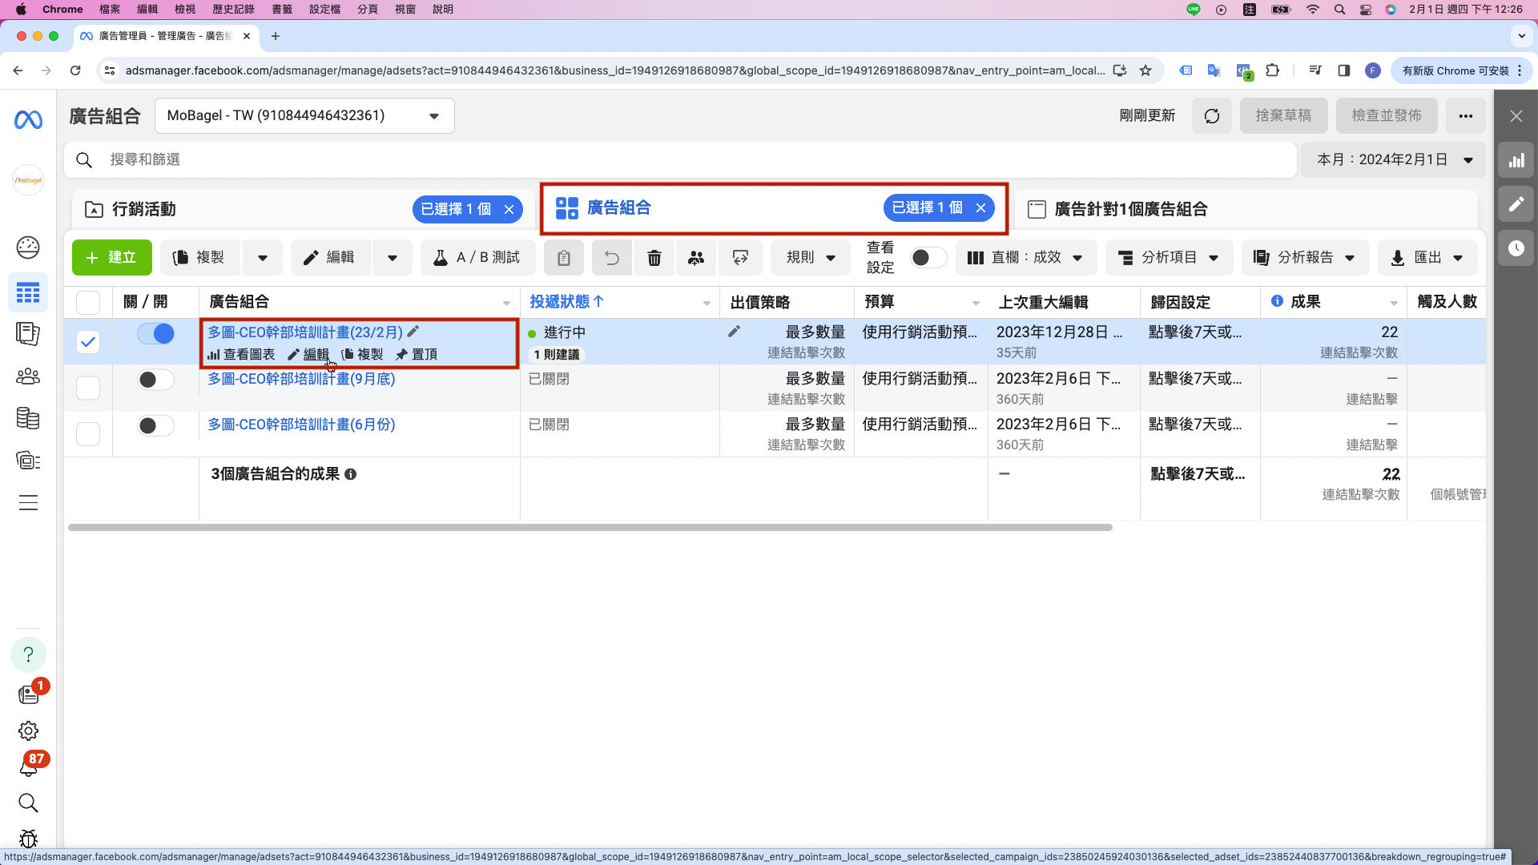Open the 直欄：成效 columns dropdown
This screenshot has width=1538, height=865.
(x=1026, y=258)
